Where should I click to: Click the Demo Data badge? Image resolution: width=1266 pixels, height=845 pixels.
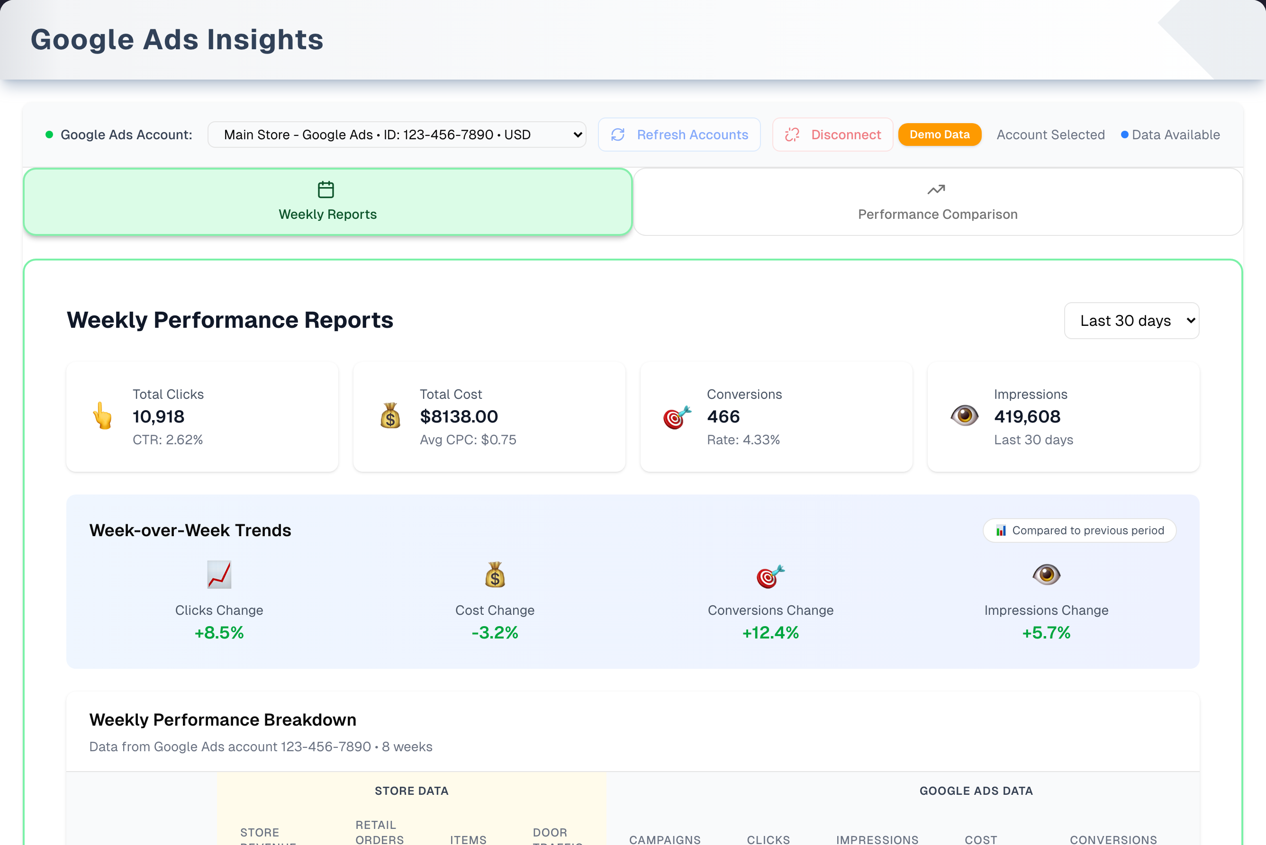(x=940, y=135)
